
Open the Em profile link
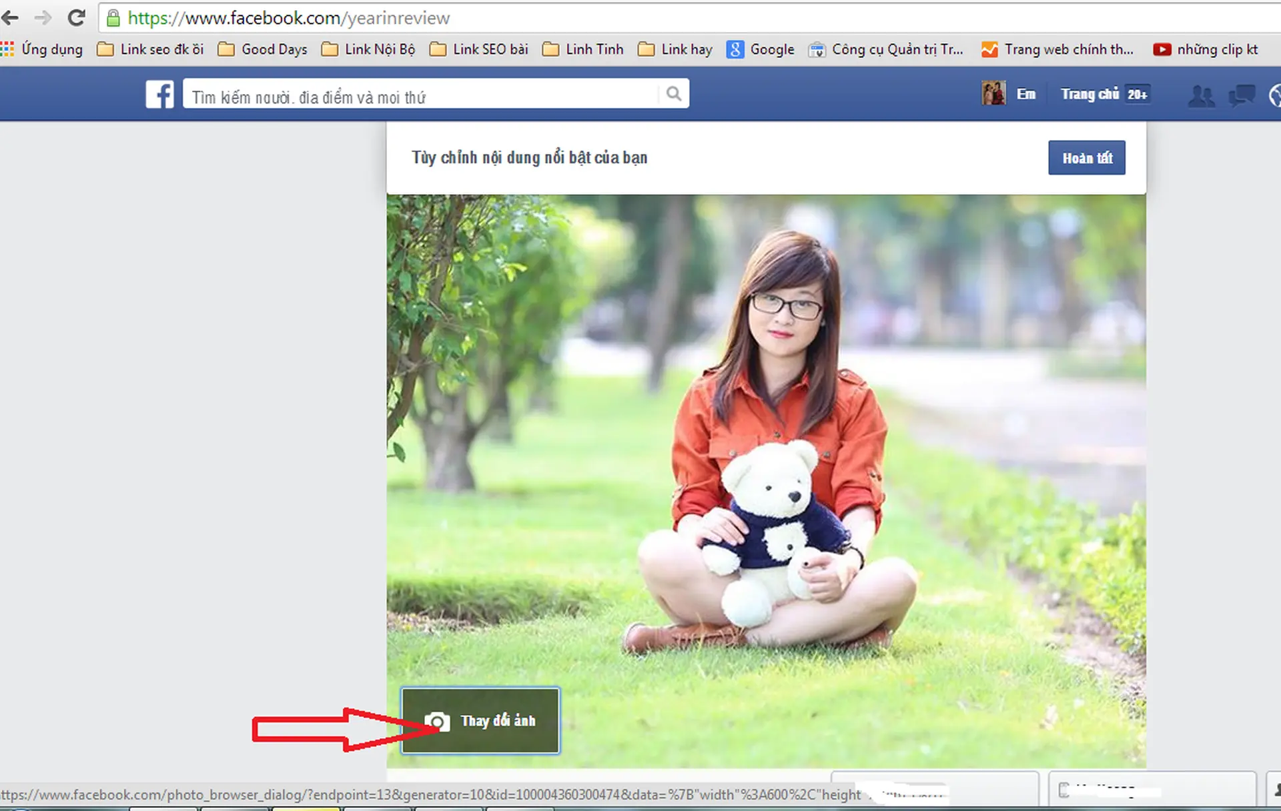point(1026,94)
